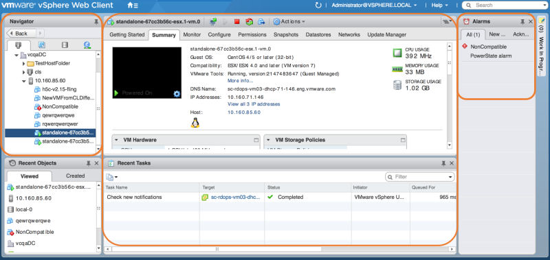Switch to the Getting Started tab

pyautogui.click(x=127, y=34)
